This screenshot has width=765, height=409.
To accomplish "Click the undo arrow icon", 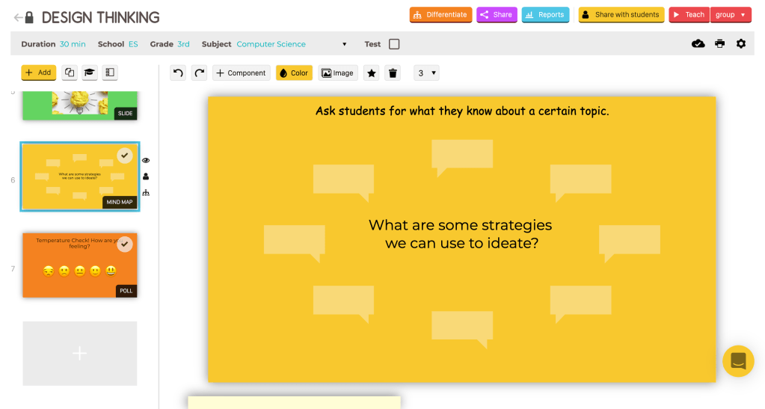I will (178, 73).
